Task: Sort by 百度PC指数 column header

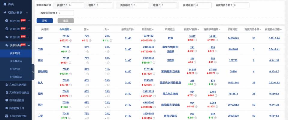Action: click(x=192, y=29)
